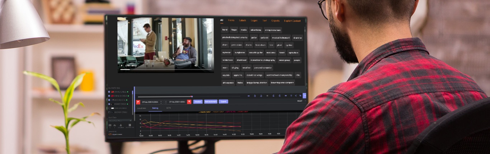Click the "advertising" tag

256,30
